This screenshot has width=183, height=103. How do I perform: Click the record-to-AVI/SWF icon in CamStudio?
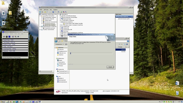tap(15, 37)
